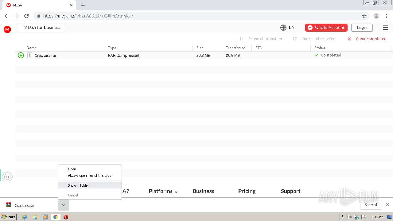The height and width of the screenshot is (221, 393).
Task: Open Business footer link
Action: (203, 191)
